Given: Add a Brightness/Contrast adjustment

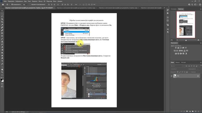Looking at the screenshot, I should [x=176, y=48].
